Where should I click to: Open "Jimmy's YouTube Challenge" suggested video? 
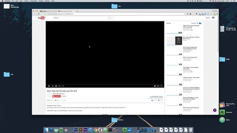point(191,88)
